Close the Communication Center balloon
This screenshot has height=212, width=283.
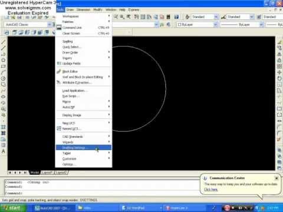277,178
